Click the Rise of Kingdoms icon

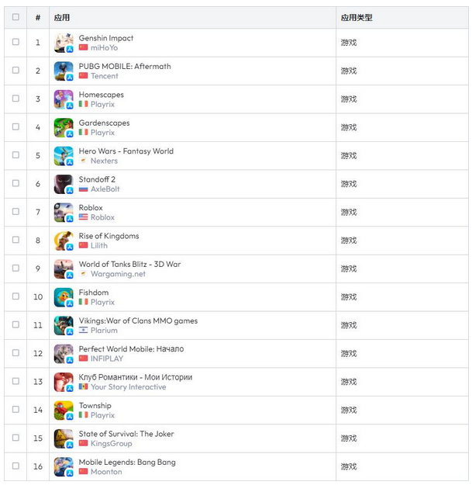pos(64,241)
